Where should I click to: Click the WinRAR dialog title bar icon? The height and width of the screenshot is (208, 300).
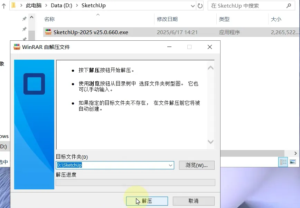click(17, 47)
